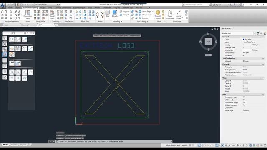The height and width of the screenshot is (150, 267).
Task: Open the Objects ribbon tab
Action: [18, 8]
